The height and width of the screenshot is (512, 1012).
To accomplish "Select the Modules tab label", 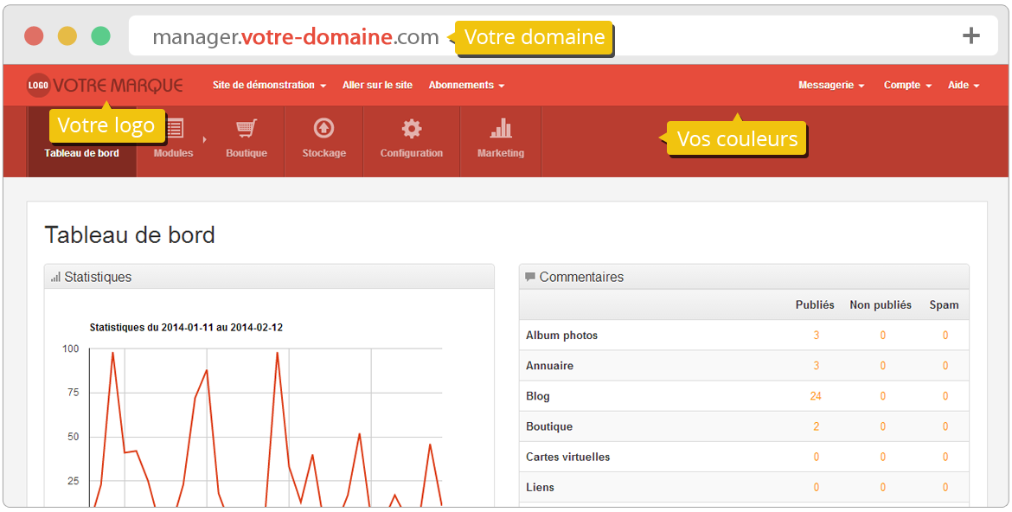I will pyautogui.click(x=174, y=153).
